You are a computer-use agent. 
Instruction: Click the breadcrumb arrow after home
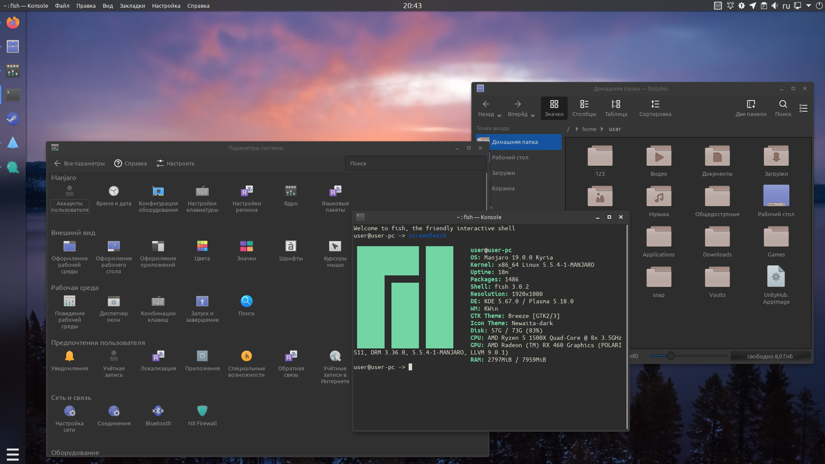[x=602, y=129]
